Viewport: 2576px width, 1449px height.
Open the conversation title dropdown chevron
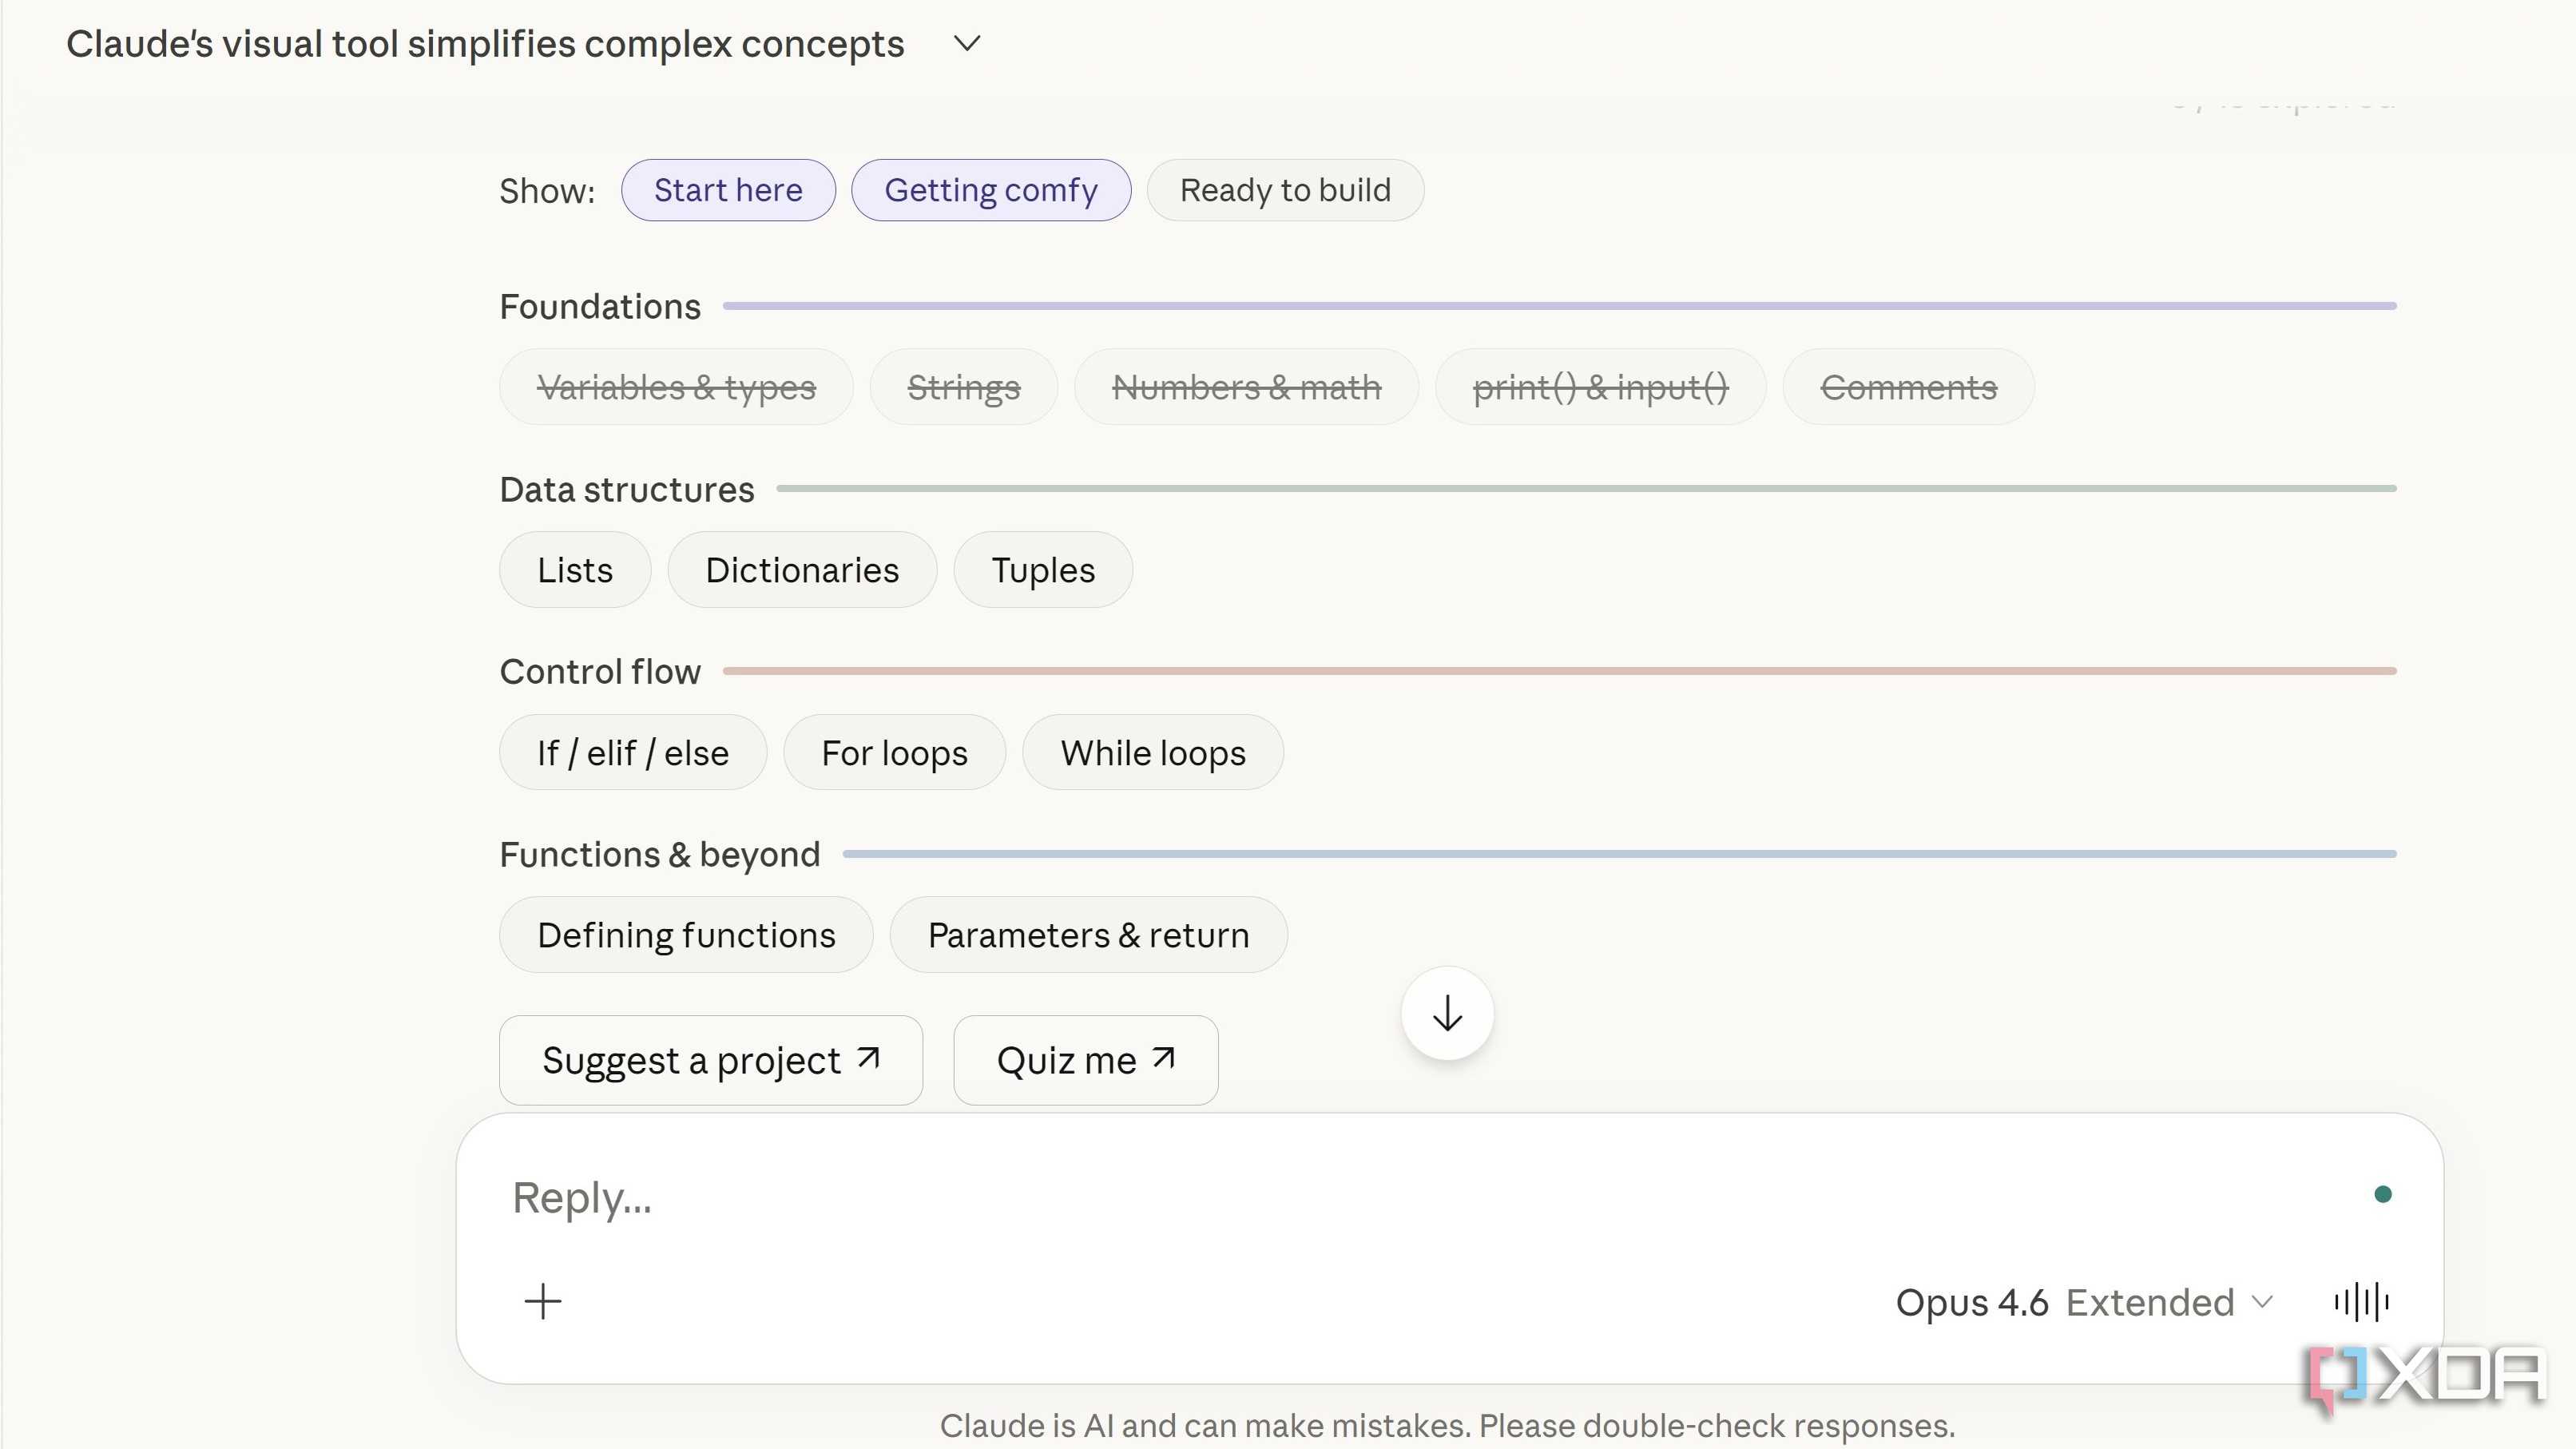click(x=966, y=44)
